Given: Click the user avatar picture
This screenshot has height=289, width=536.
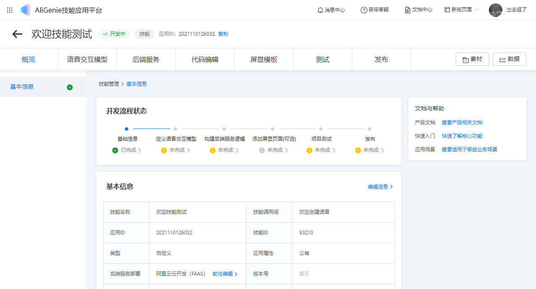Looking at the screenshot, I should [x=496, y=10].
